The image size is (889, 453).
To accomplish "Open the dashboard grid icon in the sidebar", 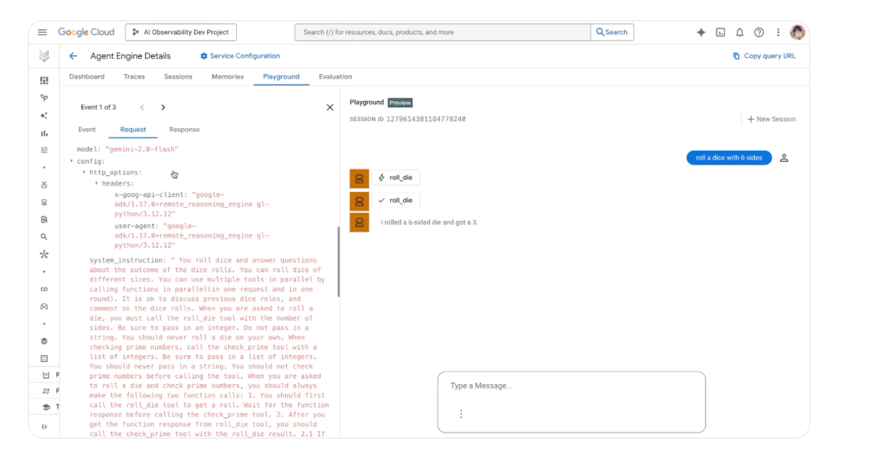I will [x=44, y=80].
